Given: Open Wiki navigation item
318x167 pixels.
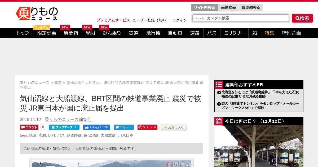Looking at the screenshot, I should pyautogui.click(x=90, y=33).
